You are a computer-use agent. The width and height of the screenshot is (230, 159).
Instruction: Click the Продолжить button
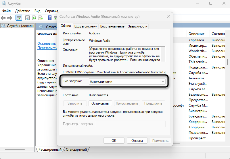(153, 103)
